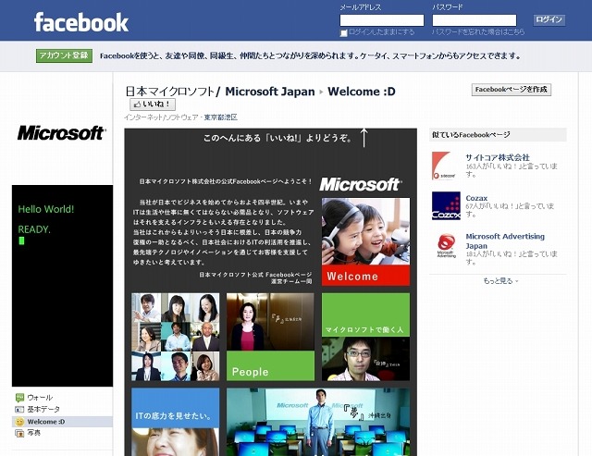The image size is (592, 456).
Task: Click the Facebookページを作成 button
Action: click(x=512, y=90)
